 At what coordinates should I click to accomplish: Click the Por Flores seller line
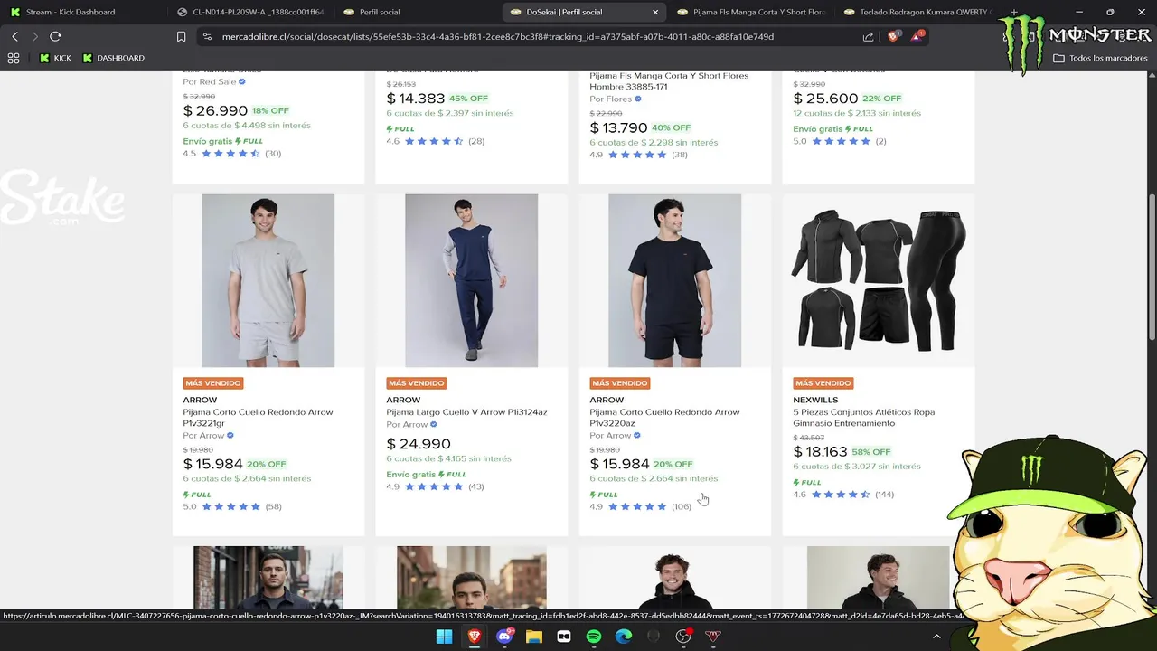(616, 99)
